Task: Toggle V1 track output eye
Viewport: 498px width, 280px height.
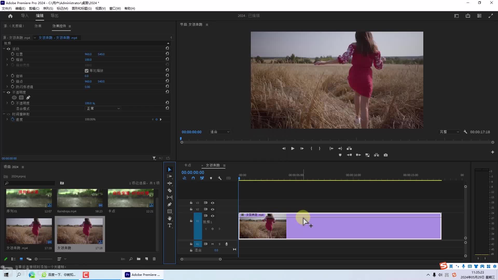Action: pyautogui.click(x=212, y=216)
